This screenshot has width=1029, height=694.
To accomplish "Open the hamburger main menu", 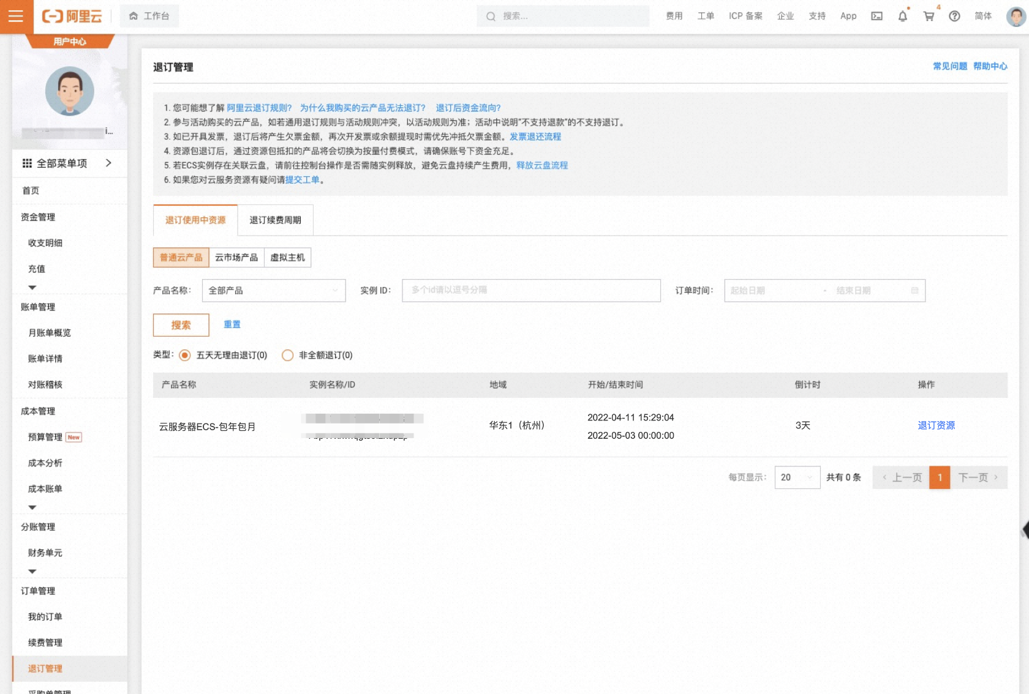I will (x=16, y=17).
